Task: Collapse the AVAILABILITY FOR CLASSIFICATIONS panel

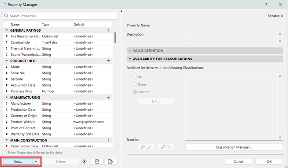Action: 130,59
